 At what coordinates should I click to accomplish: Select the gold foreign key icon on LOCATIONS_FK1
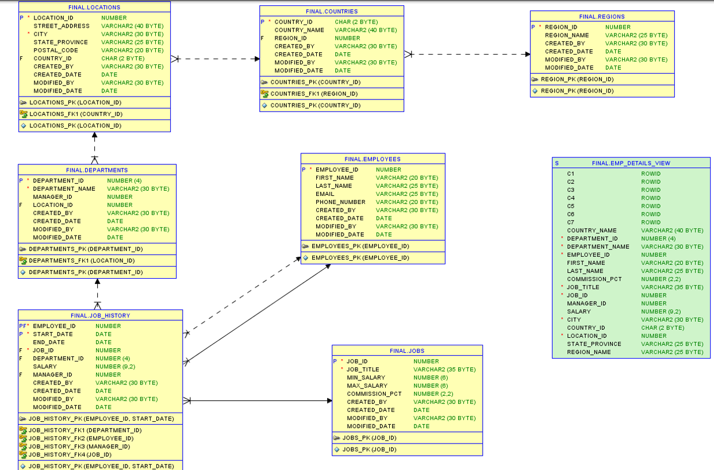24,114
